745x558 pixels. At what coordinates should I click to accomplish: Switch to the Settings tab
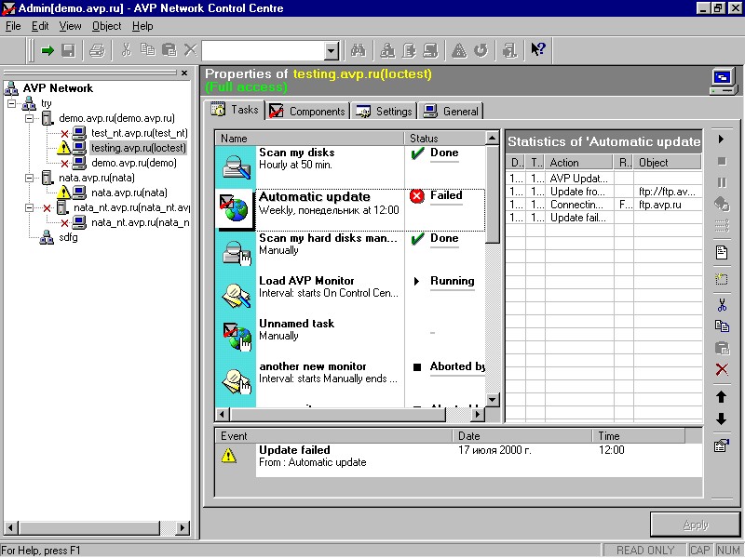click(x=384, y=112)
